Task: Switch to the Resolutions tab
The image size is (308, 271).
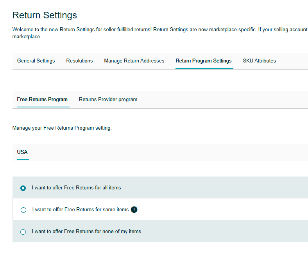Action: tap(79, 61)
